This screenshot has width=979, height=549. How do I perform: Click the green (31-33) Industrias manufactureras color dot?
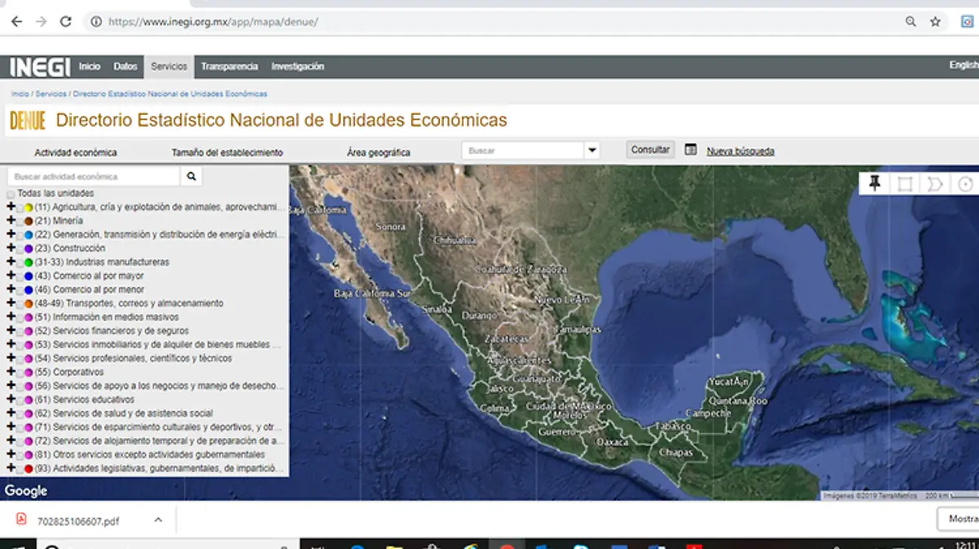click(x=29, y=263)
